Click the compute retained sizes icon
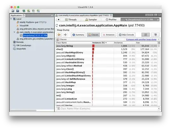 click(x=155, y=35)
